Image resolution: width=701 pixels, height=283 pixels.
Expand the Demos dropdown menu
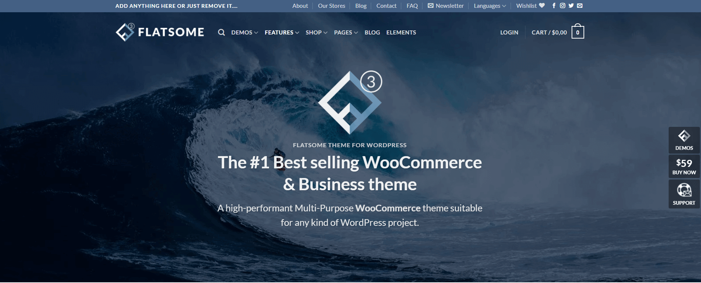(244, 32)
